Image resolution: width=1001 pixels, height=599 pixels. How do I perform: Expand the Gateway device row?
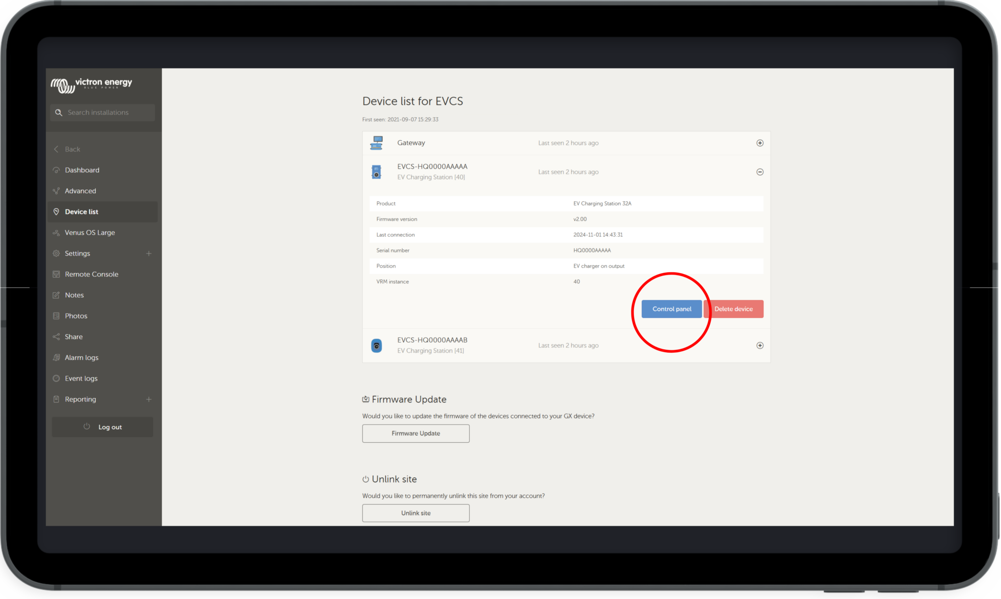click(760, 143)
